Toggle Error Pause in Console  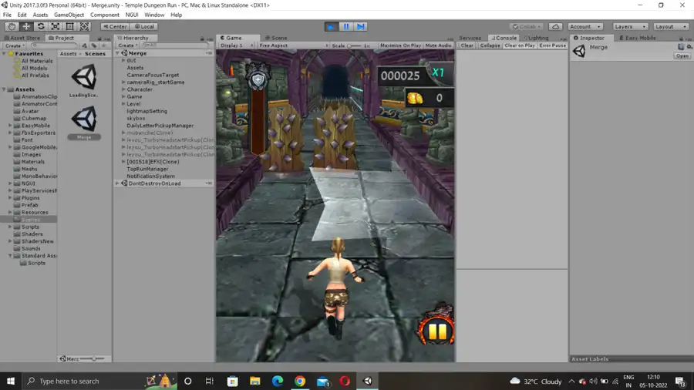tap(552, 45)
